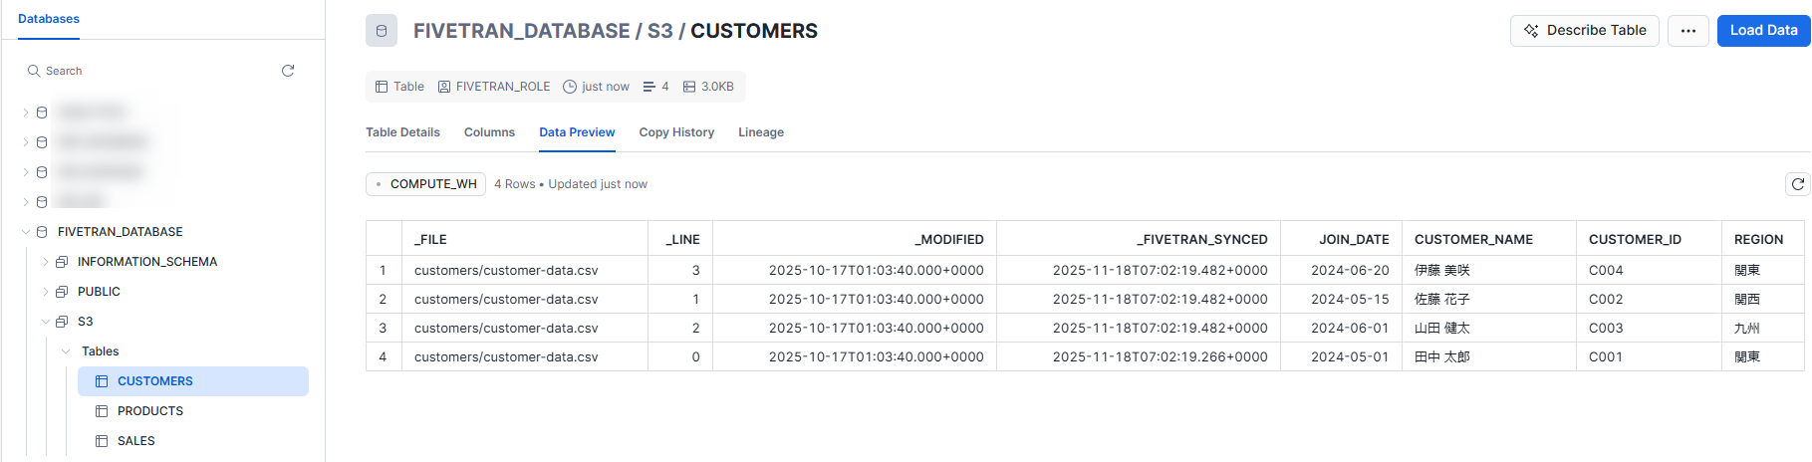Open the Columns tab
Image resolution: width=1812 pixels, height=462 pixels.
point(489,132)
